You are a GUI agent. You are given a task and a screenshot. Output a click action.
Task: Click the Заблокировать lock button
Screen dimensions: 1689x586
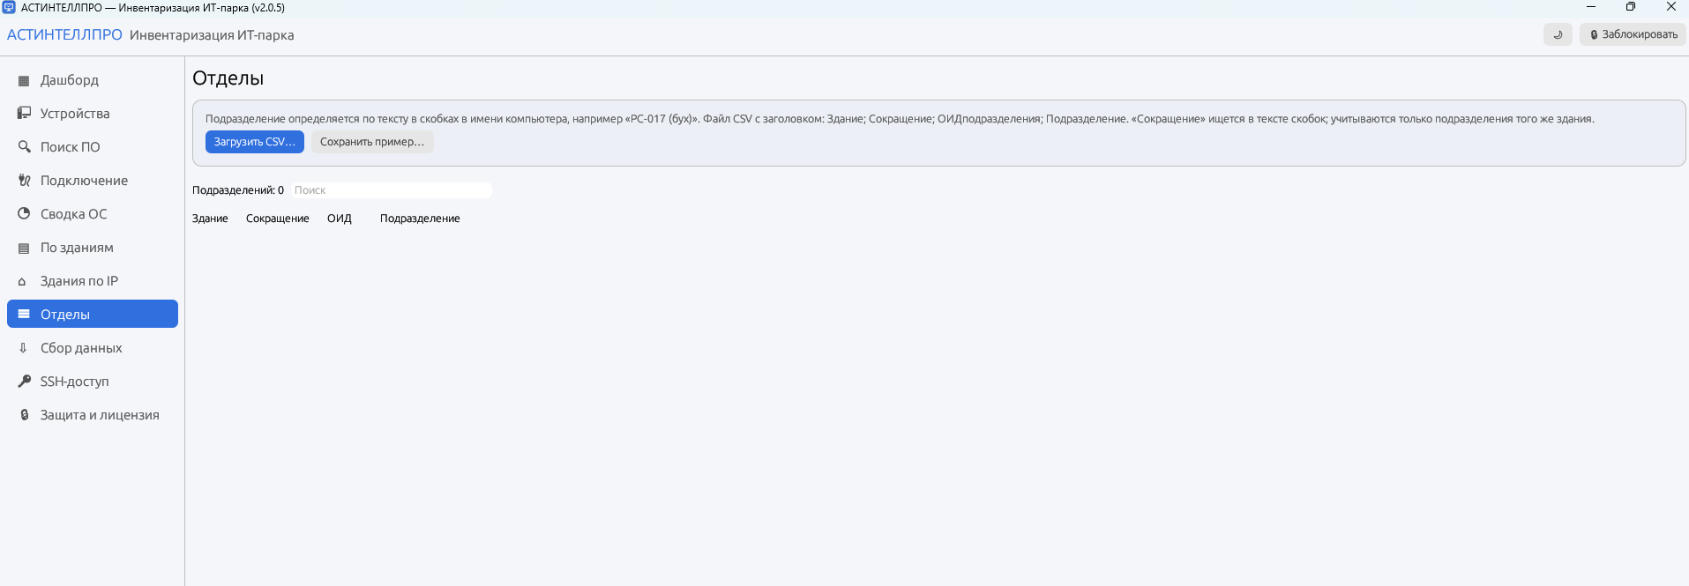click(1633, 34)
